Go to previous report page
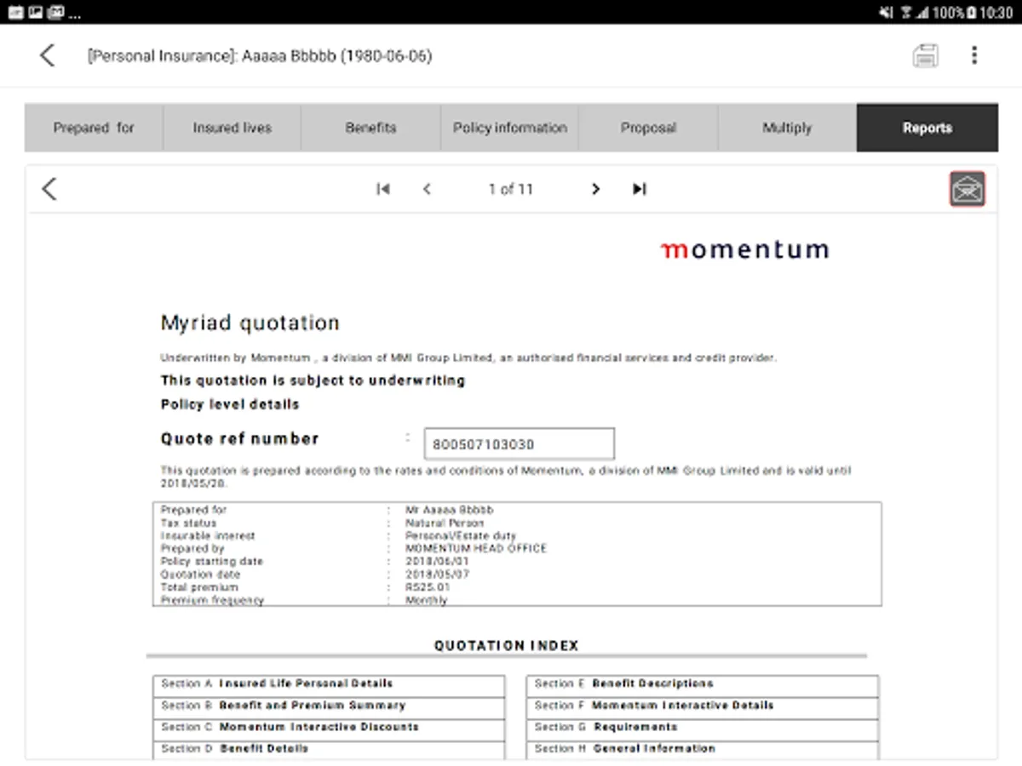Image resolution: width=1022 pixels, height=766 pixels. click(427, 189)
